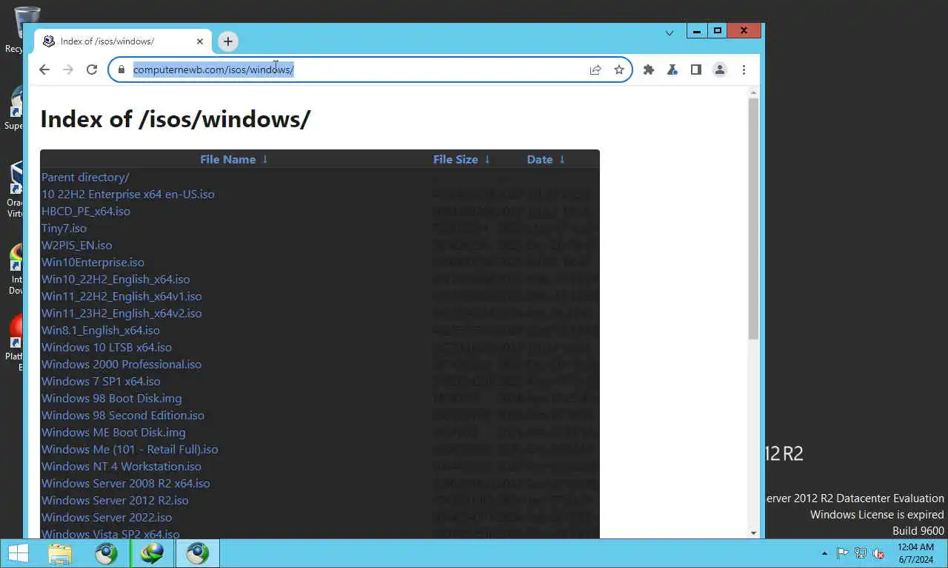Click the scrollbar up arrow
Screen dimensions: 948x568
(x=753, y=92)
